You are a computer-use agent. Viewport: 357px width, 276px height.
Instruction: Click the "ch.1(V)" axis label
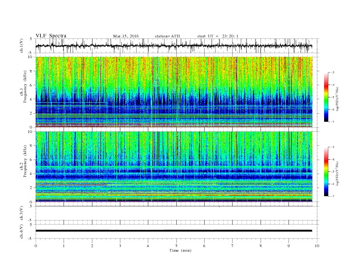coord(22,46)
